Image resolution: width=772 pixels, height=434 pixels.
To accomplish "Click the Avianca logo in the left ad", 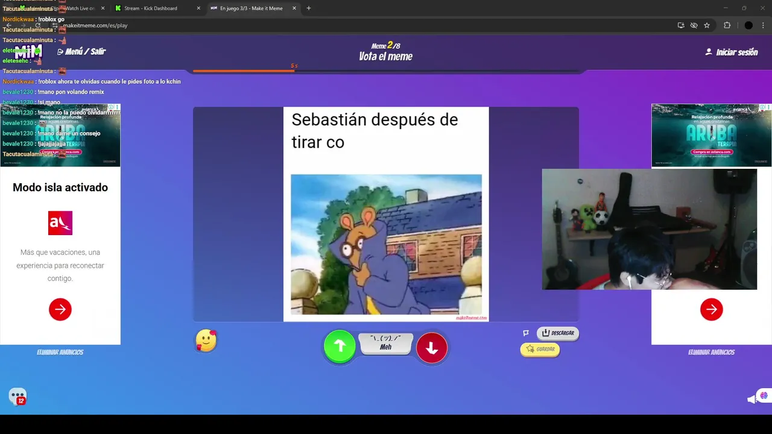I will point(60,223).
